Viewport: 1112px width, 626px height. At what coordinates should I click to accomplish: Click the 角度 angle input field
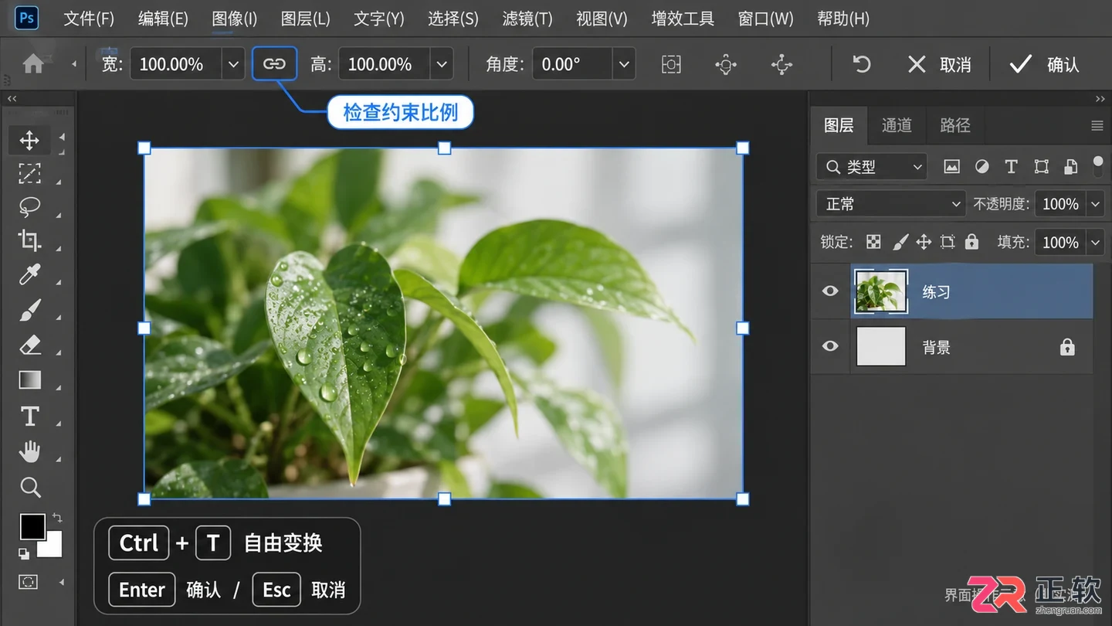tap(572, 64)
